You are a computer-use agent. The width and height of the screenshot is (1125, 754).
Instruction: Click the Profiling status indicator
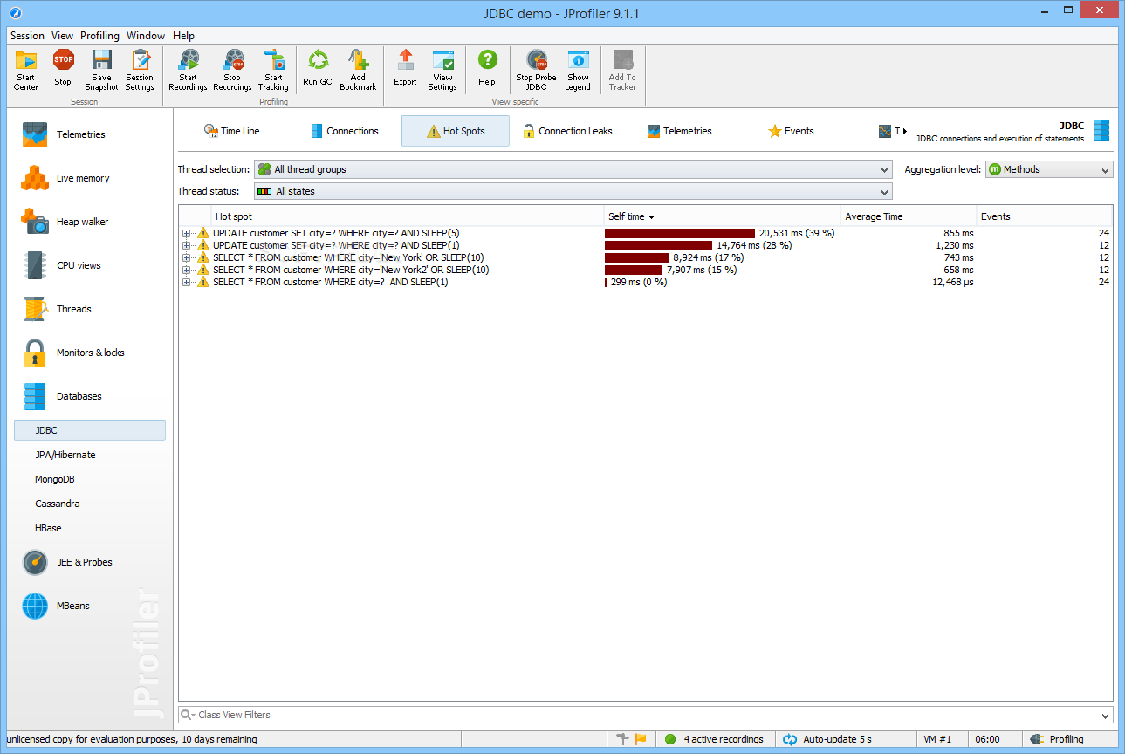click(1057, 739)
